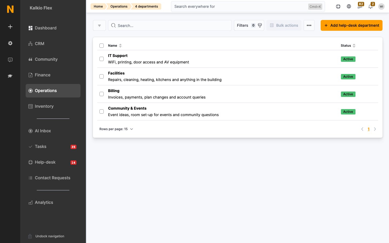Go to the previous page arrow
389x243 pixels.
[362, 129]
